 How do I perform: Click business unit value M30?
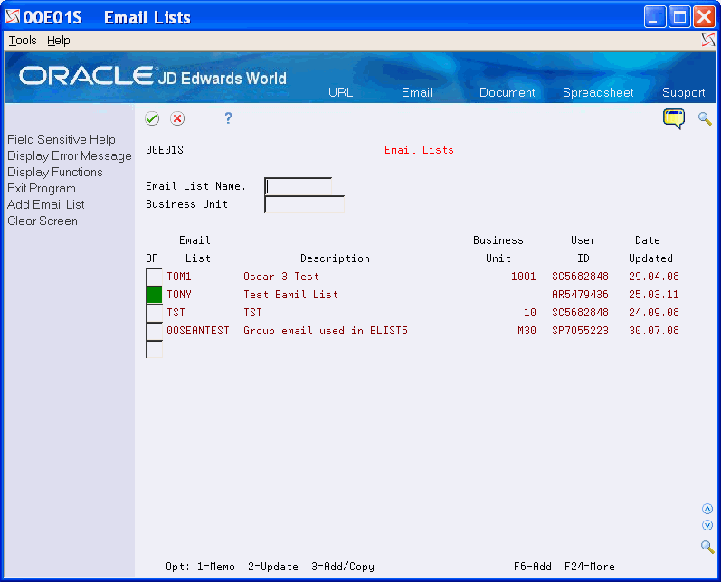pos(527,331)
